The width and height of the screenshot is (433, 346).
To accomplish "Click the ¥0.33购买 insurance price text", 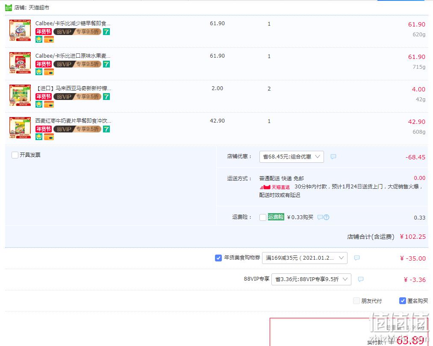I will 300,217.
